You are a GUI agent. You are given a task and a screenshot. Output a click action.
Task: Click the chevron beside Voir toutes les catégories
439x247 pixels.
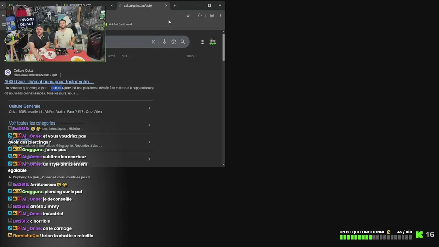149,125
